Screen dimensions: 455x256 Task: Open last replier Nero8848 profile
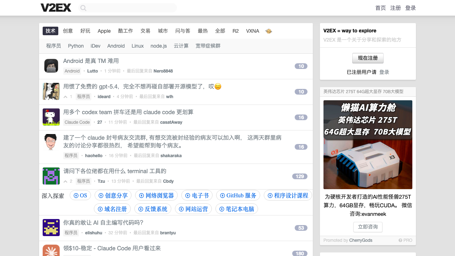[163, 71]
